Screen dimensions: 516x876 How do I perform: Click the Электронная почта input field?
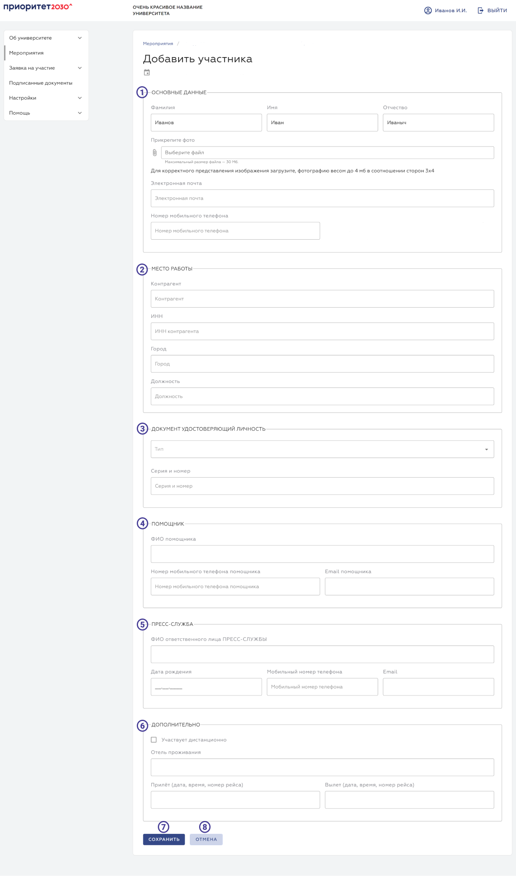(322, 198)
